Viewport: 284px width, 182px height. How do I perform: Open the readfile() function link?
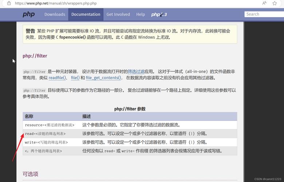[x=57, y=78]
